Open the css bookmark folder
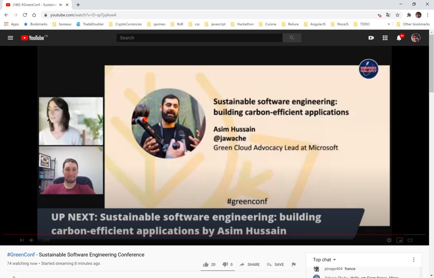 pos(194,24)
